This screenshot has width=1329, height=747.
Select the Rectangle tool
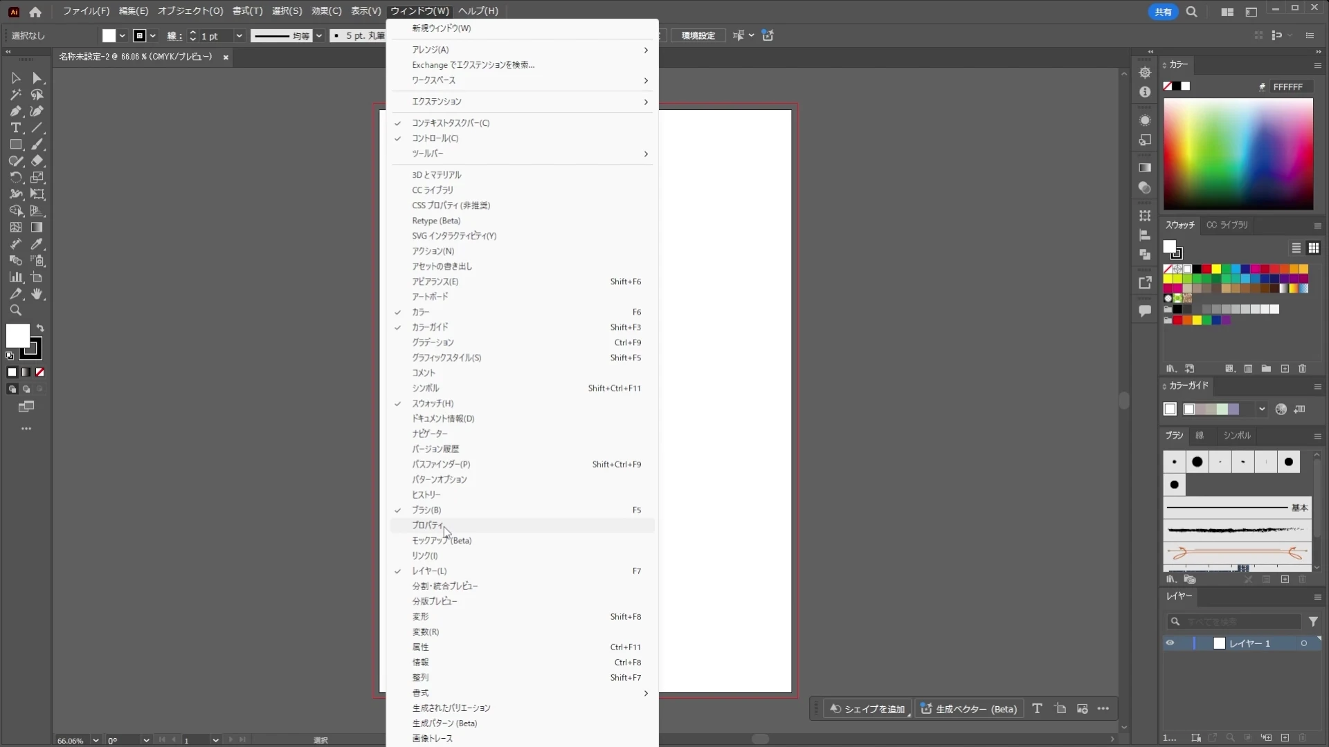tap(15, 145)
